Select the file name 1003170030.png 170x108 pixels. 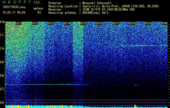coord(14,7)
